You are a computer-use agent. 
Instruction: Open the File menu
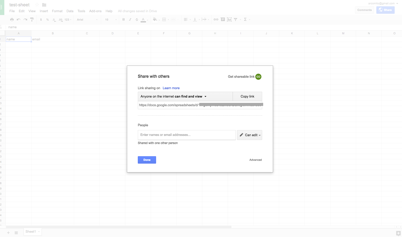click(x=12, y=11)
